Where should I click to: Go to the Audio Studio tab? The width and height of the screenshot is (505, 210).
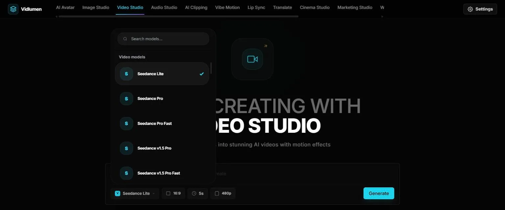coord(164,8)
